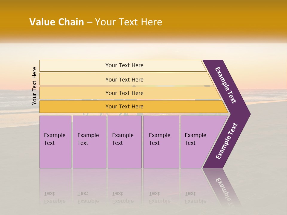Select the second purple 'Example Text' box
287x215 pixels.
pos(89,142)
